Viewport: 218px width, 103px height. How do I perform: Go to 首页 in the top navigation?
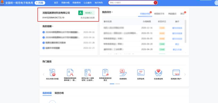click(56, 3)
